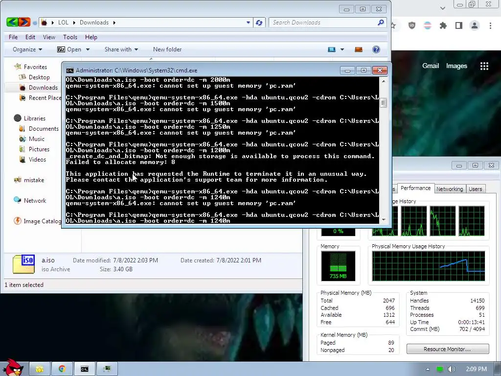Click the green tray icon near volume
The height and width of the screenshot is (376, 501).
click(x=440, y=369)
